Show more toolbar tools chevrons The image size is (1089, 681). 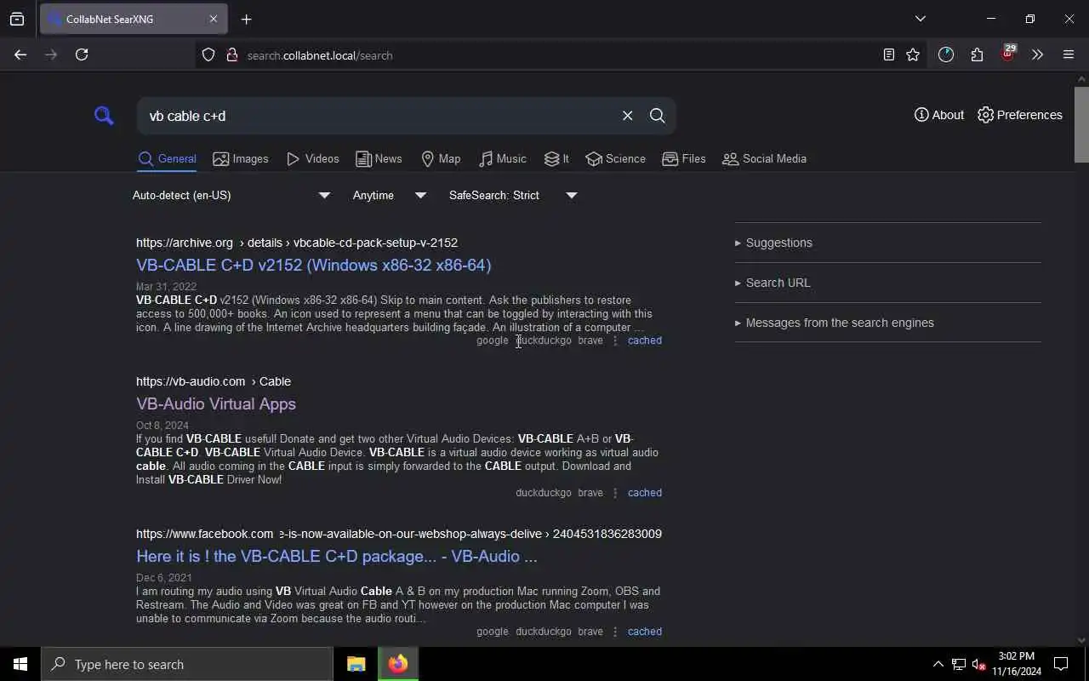(1037, 54)
